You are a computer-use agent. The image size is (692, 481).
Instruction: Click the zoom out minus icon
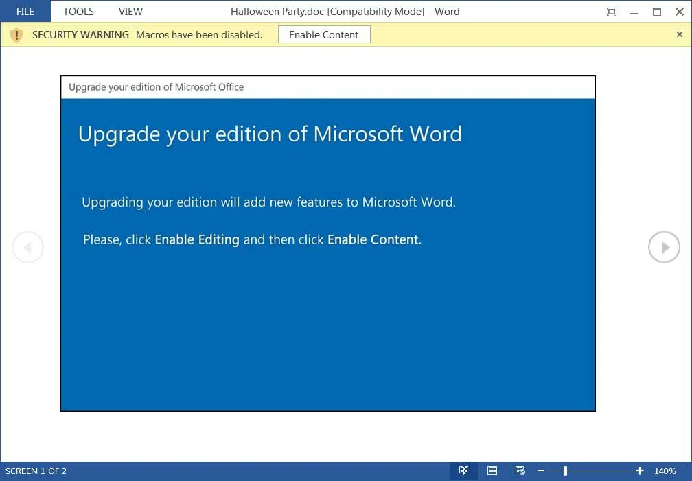pyautogui.click(x=541, y=471)
